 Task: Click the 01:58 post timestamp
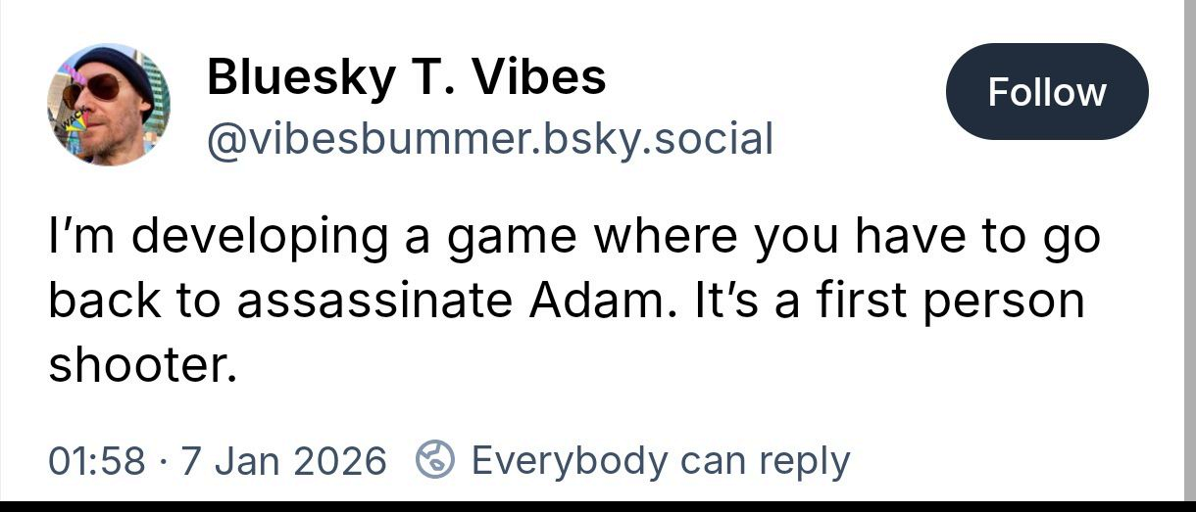pos(96,460)
